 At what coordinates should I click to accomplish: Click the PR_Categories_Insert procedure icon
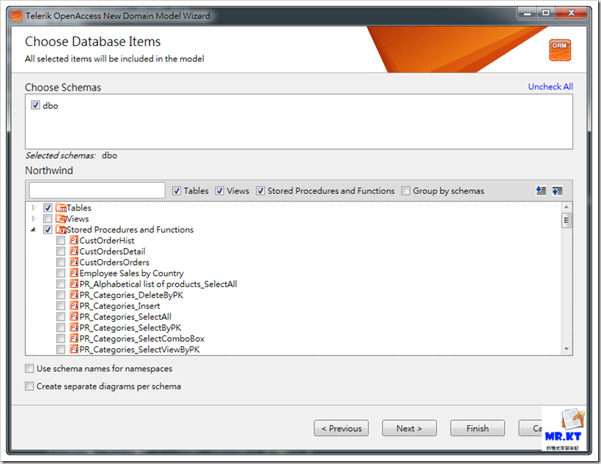point(74,306)
